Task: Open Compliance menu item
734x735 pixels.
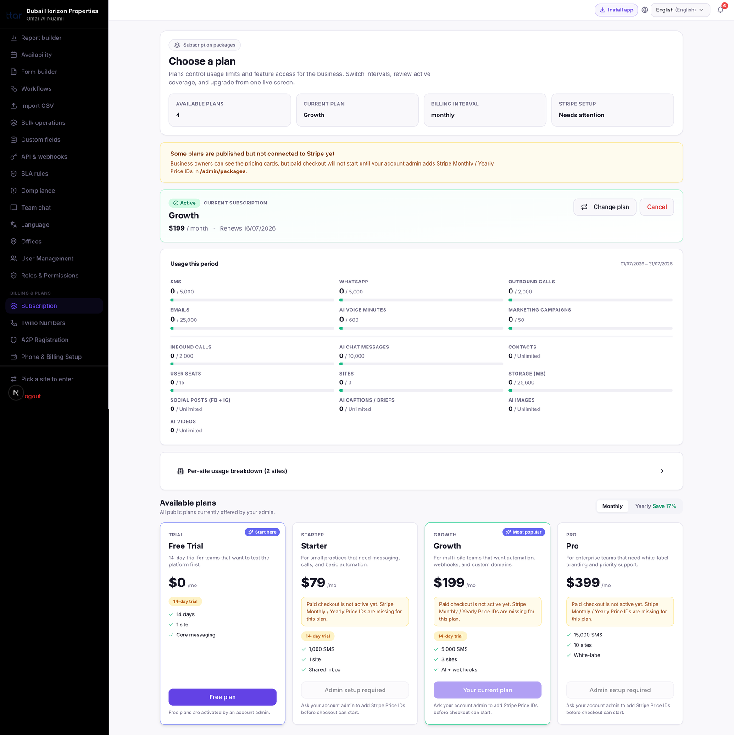Action: pos(54,191)
